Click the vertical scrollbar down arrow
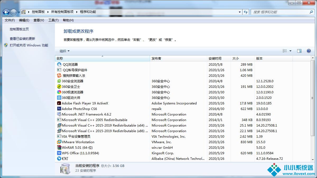The height and width of the screenshot is (178, 317). click(313, 160)
